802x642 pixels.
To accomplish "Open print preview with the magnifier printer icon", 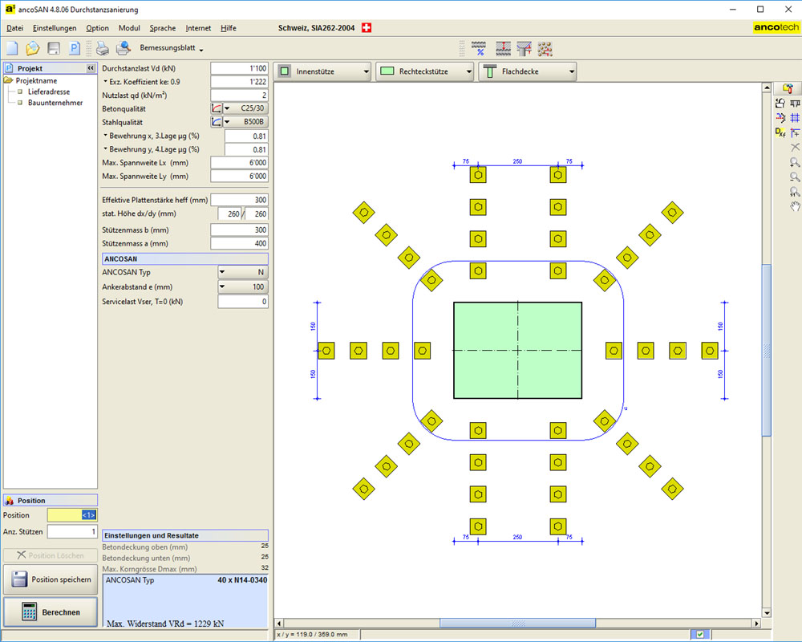I will 123,48.
